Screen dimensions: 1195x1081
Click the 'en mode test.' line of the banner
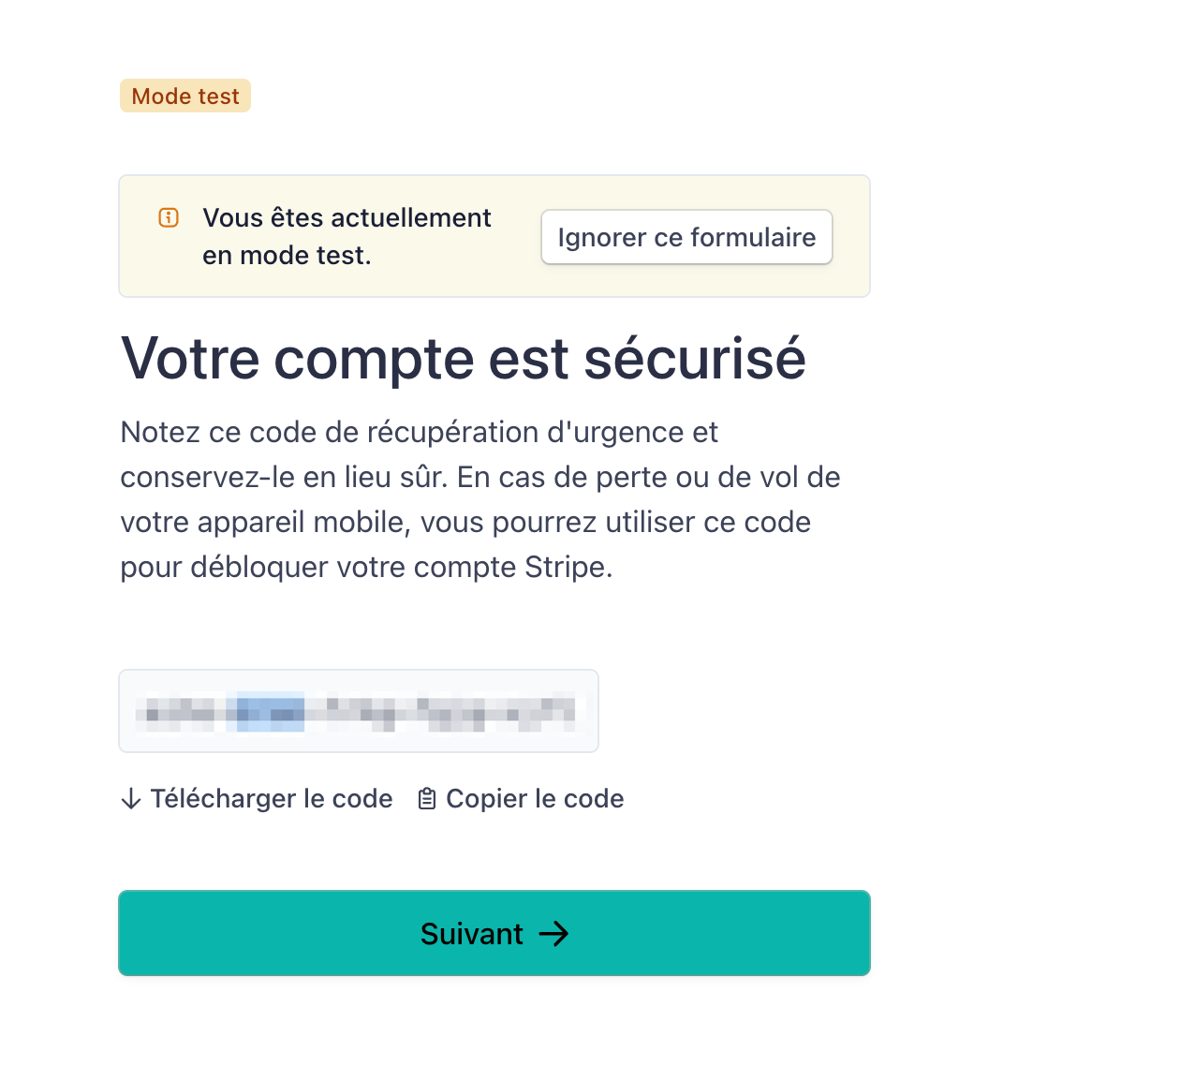click(x=288, y=256)
